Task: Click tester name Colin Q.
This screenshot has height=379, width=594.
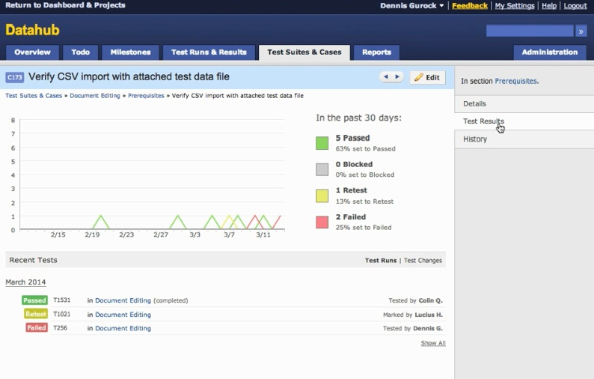Action: 431,300
